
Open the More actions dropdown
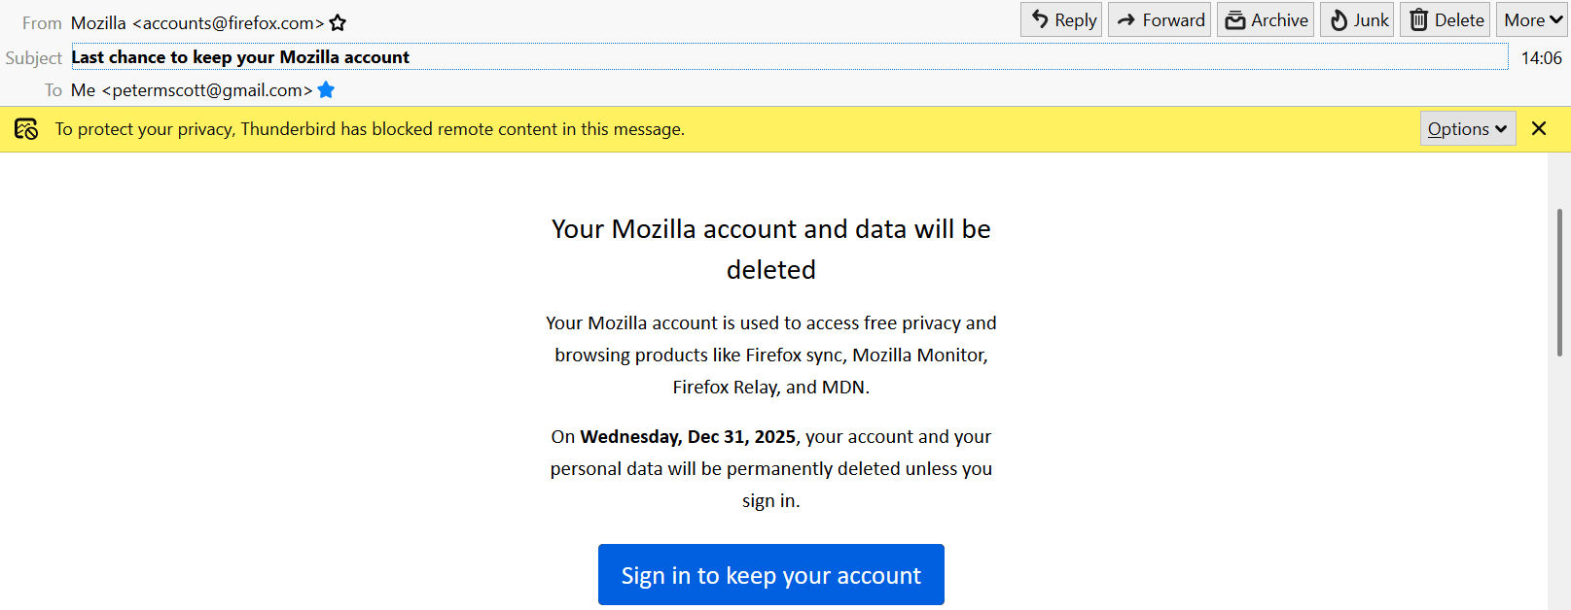[1533, 20]
